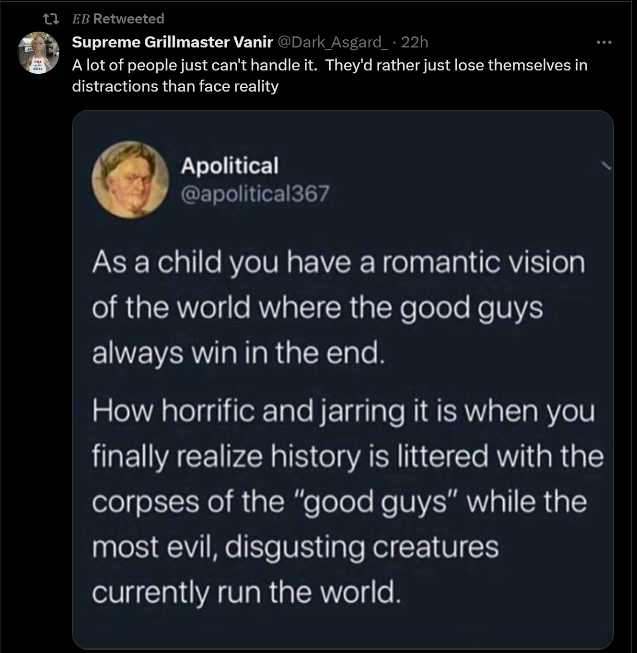Click the retweet arrows icon
The image size is (637, 653).
pos(51,19)
